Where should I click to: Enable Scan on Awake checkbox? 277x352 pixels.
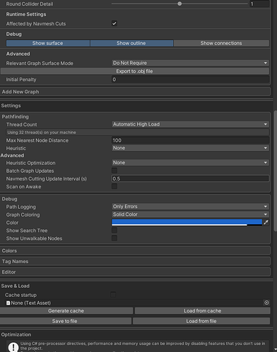[114, 186]
